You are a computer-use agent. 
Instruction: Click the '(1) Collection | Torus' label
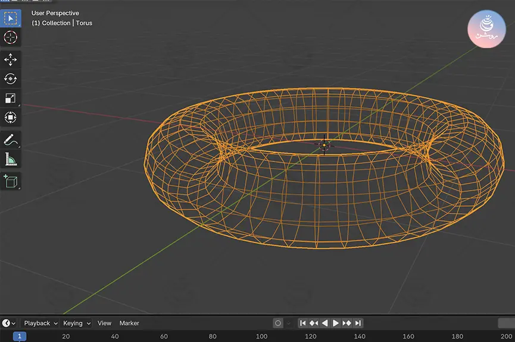[x=62, y=23]
